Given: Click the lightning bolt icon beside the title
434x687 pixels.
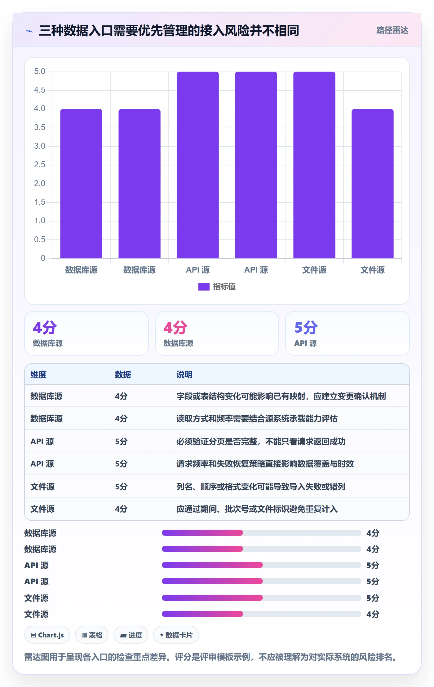Looking at the screenshot, I should coord(29,31).
